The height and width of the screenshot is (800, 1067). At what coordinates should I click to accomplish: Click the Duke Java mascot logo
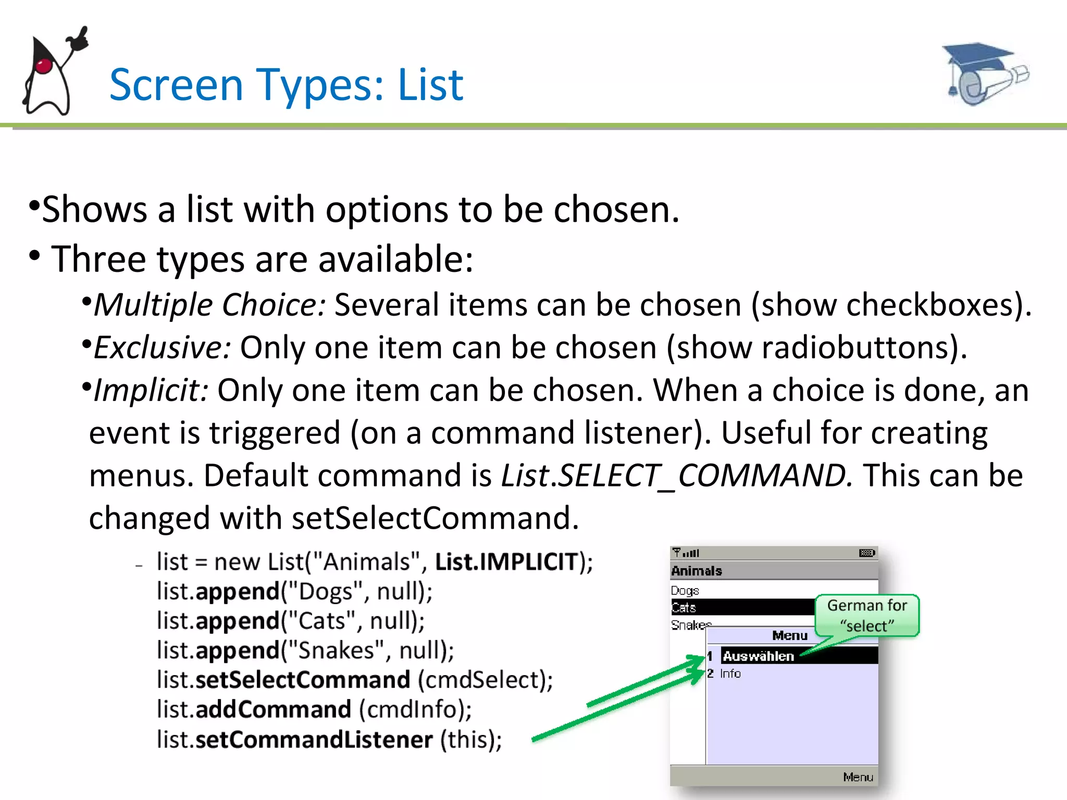click(x=55, y=71)
